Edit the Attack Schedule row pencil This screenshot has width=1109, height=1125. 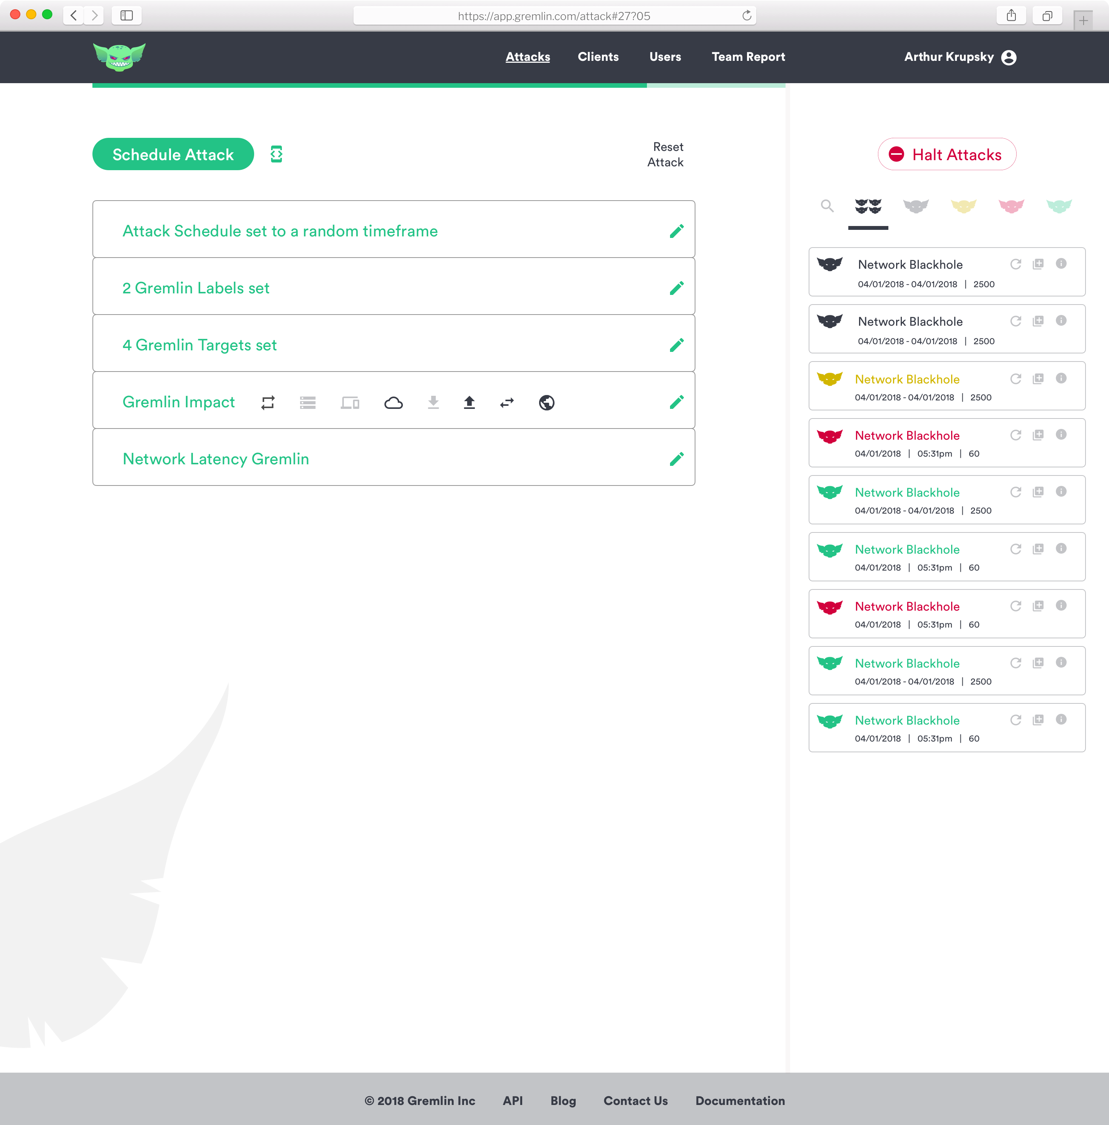click(676, 231)
